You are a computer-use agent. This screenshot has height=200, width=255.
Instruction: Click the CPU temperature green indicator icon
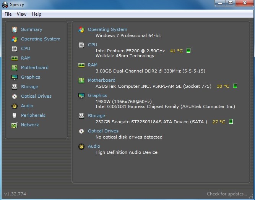click(x=188, y=50)
